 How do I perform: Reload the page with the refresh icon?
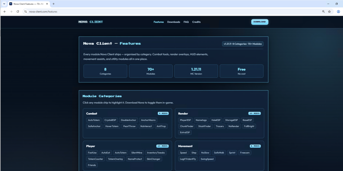pos(18,12)
